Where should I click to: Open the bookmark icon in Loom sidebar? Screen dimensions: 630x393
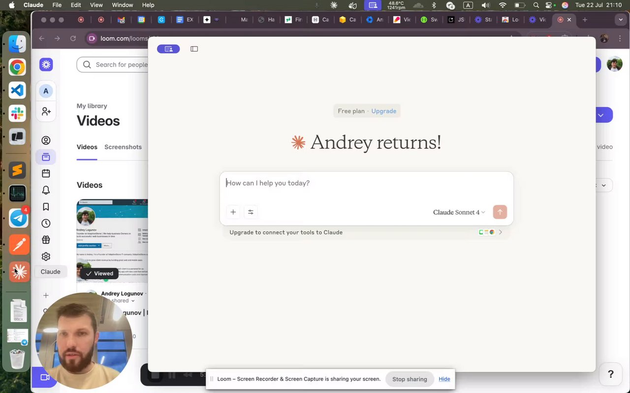[x=46, y=207]
